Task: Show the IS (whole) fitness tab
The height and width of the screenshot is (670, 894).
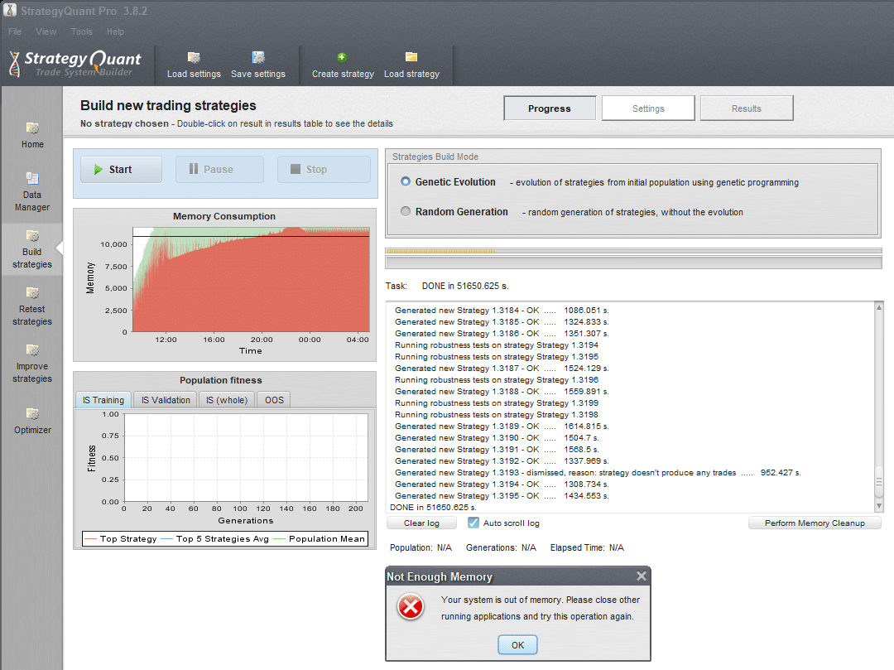Action: coord(227,400)
